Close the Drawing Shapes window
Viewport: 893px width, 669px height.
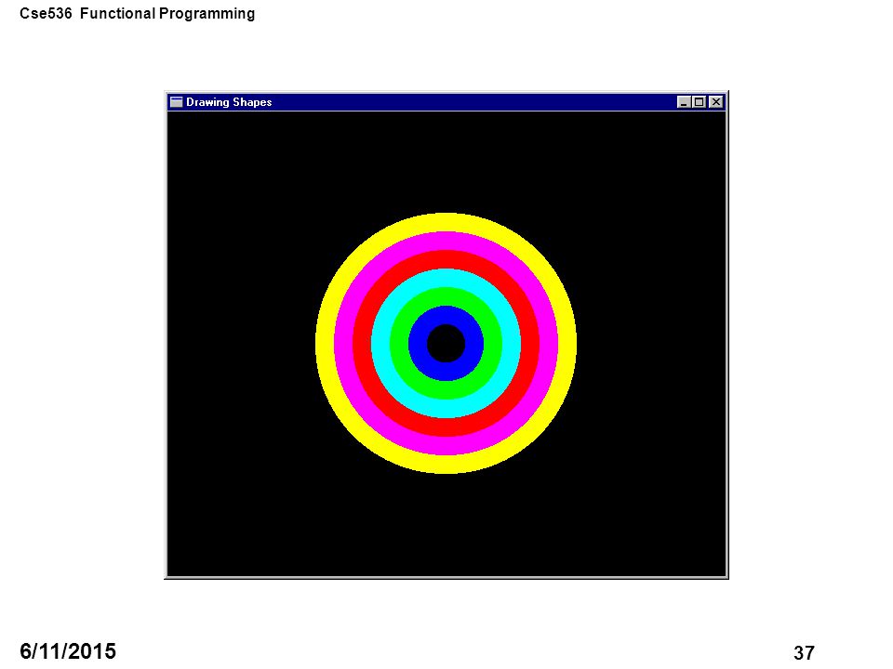click(716, 102)
